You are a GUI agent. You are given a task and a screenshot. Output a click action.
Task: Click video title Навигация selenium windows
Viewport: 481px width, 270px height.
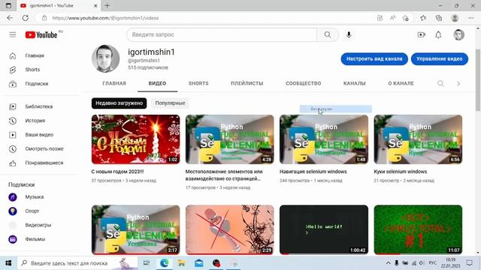tap(313, 172)
